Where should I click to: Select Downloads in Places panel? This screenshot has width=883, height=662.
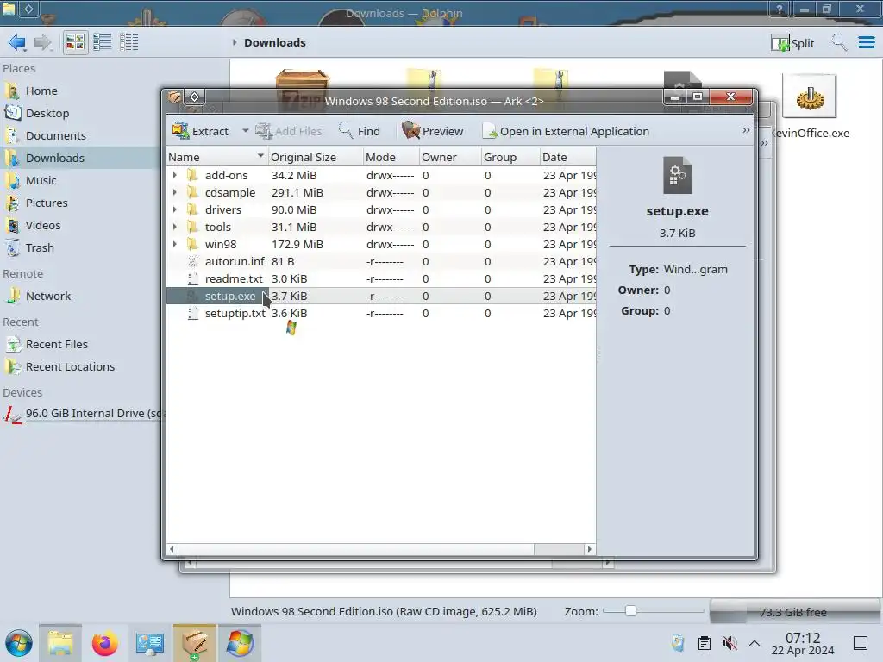coord(82,159)
